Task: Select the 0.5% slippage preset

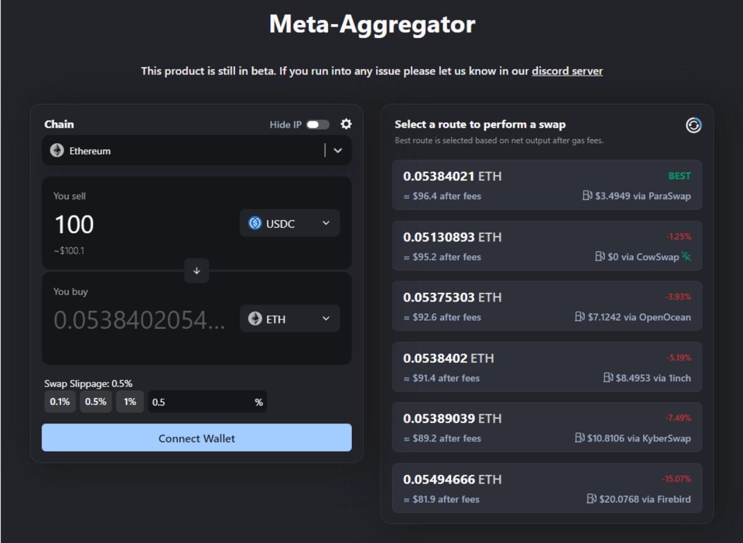Action: pyautogui.click(x=95, y=401)
